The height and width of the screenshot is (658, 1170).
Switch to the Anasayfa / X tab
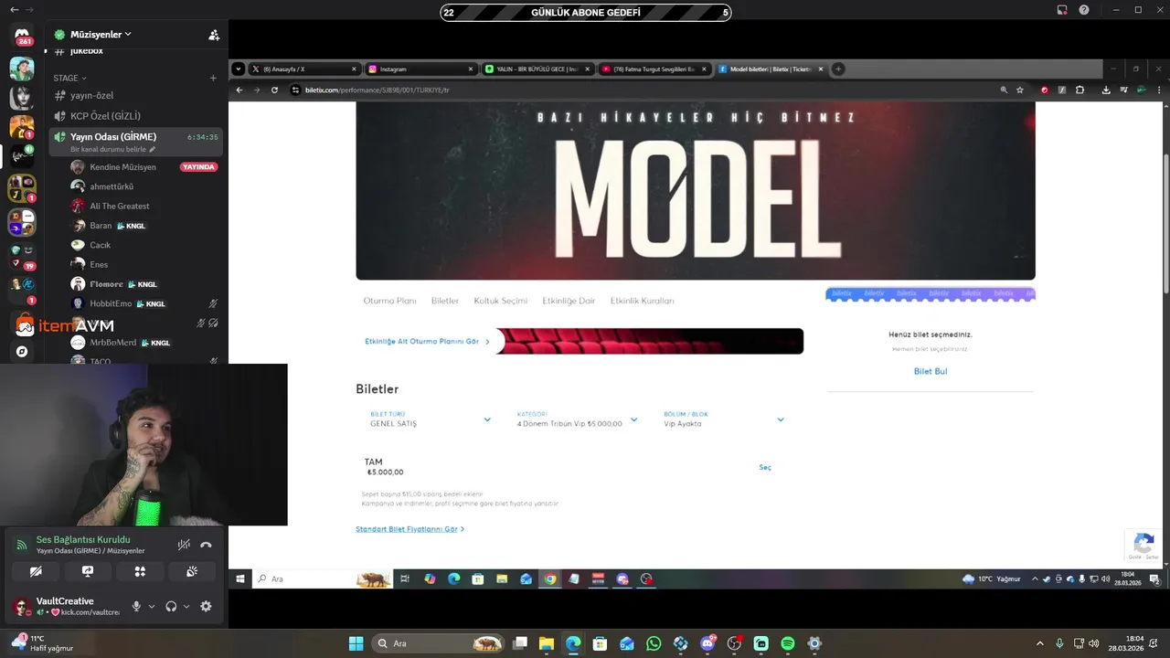click(x=305, y=69)
